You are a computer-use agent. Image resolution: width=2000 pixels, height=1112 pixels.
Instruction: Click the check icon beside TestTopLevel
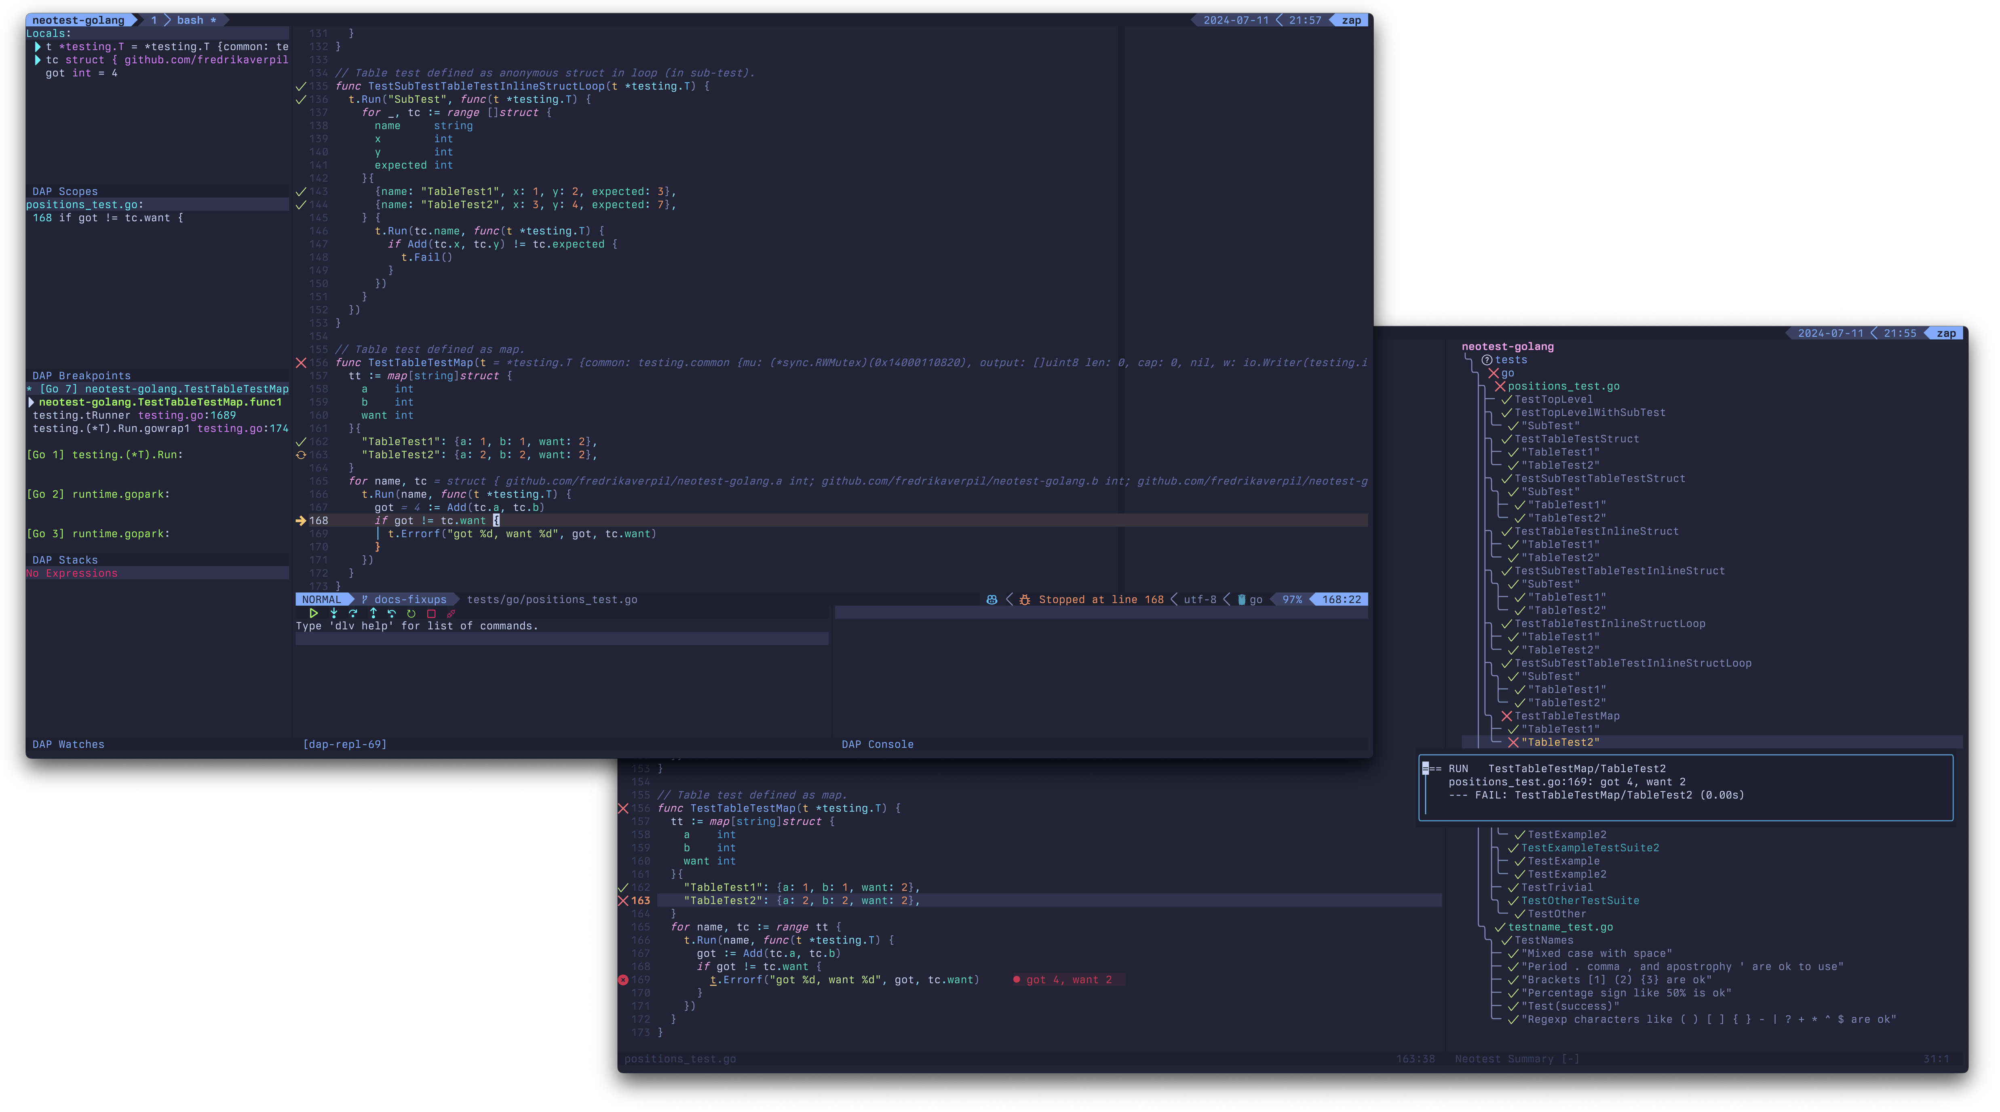coord(1507,399)
